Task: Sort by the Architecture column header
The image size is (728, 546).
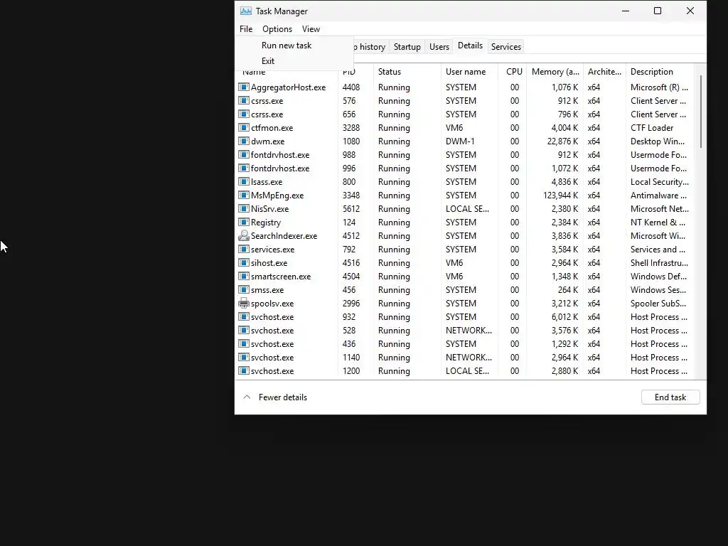Action: 604,72
